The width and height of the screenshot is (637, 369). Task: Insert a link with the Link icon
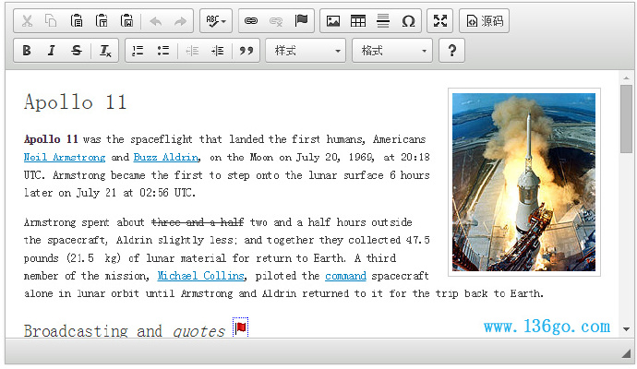(x=251, y=21)
